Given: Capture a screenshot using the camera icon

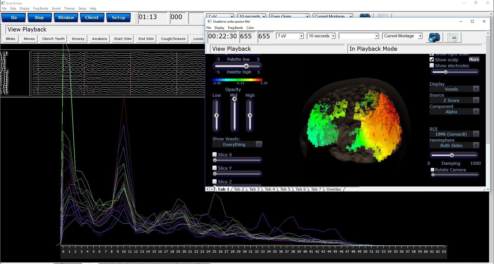Looking at the screenshot, I should (434, 37).
